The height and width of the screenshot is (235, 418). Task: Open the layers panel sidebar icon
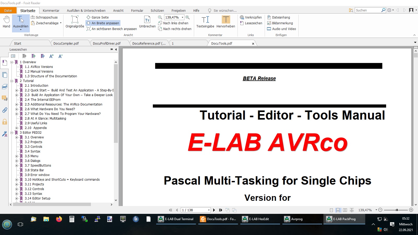[4, 86]
